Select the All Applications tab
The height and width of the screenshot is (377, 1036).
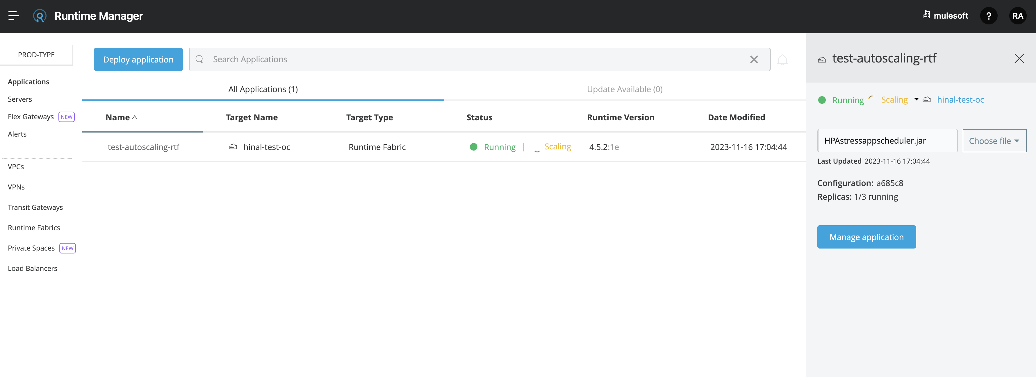pyautogui.click(x=263, y=89)
